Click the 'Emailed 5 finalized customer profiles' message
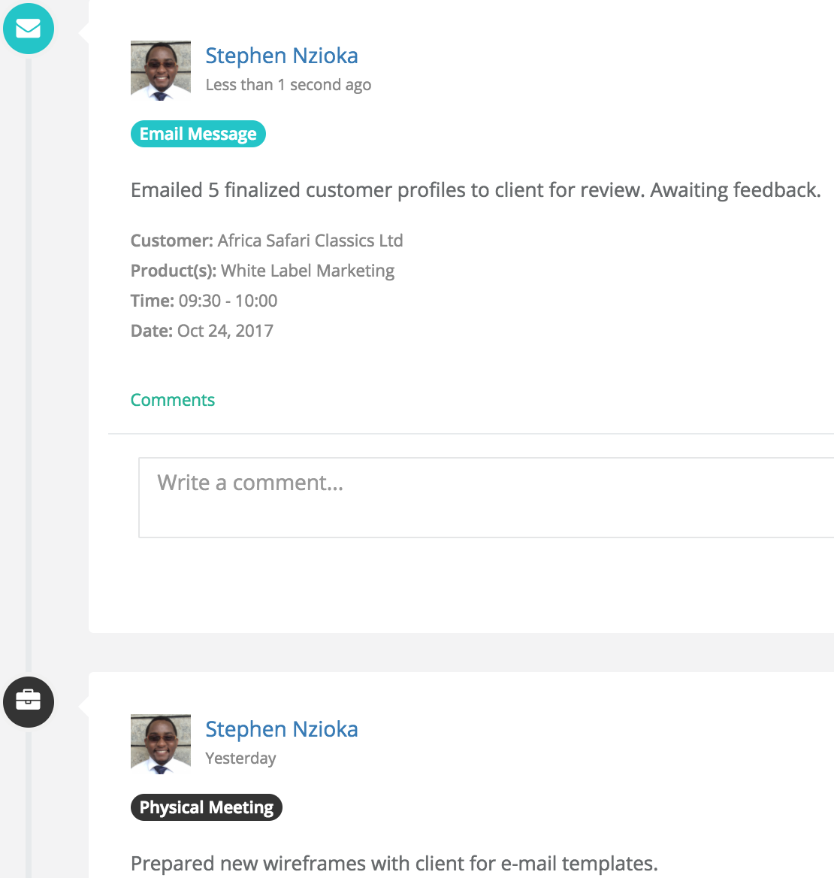Viewport: 834px width, 878px height. (x=476, y=190)
